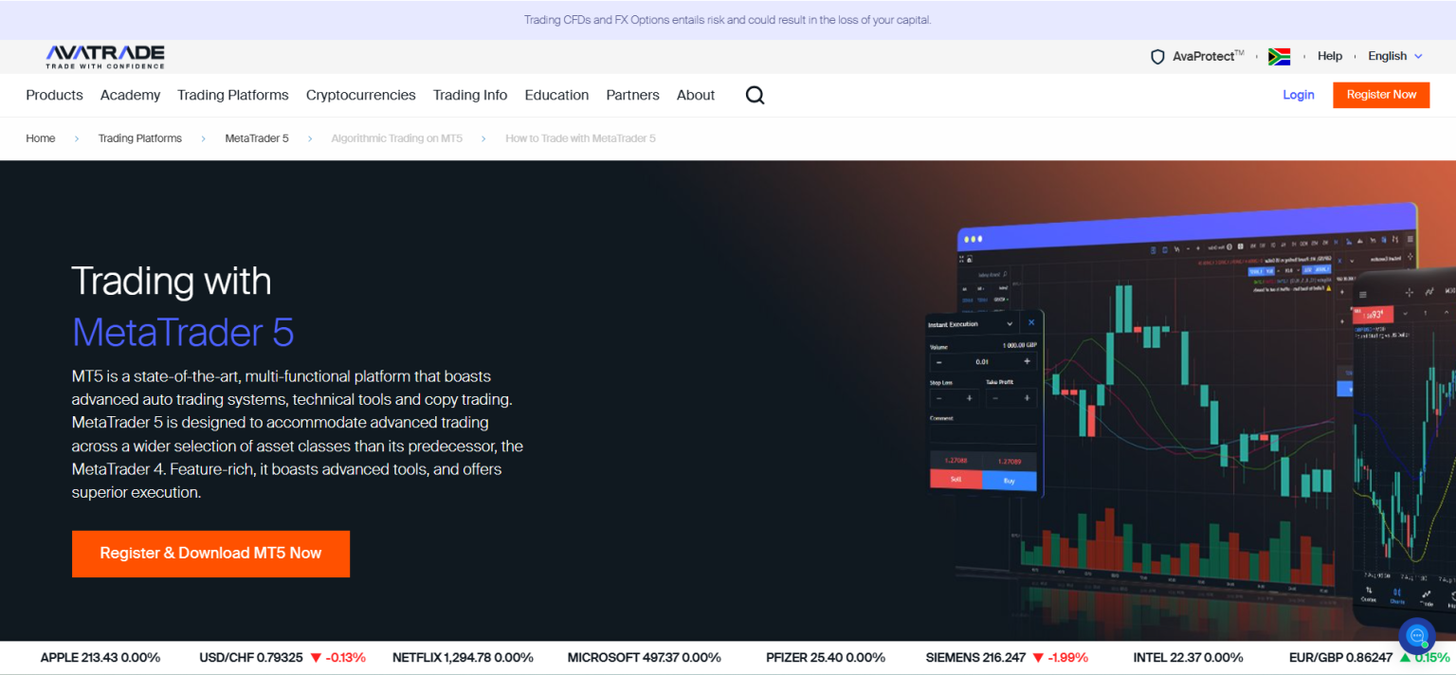Open the Cryptocurrencies menu
This screenshot has height=675, width=1456.
tap(360, 95)
